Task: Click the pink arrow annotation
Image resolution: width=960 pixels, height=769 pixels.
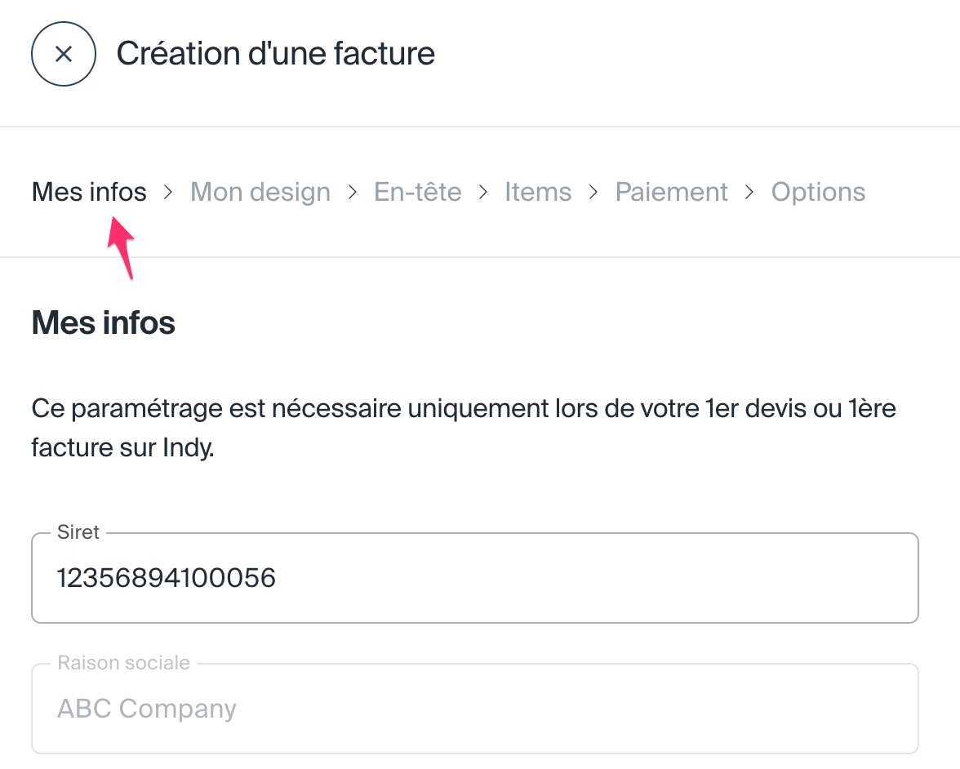Action: (x=121, y=245)
